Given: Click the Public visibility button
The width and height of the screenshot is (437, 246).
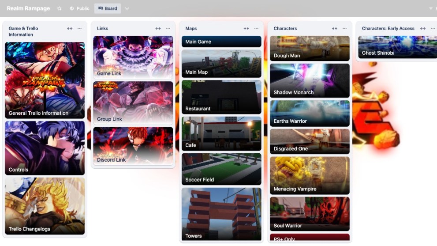Looking at the screenshot, I should [x=79, y=8].
